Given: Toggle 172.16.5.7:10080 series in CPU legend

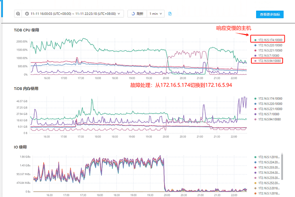Looking at the screenshot, I should [267, 56].
